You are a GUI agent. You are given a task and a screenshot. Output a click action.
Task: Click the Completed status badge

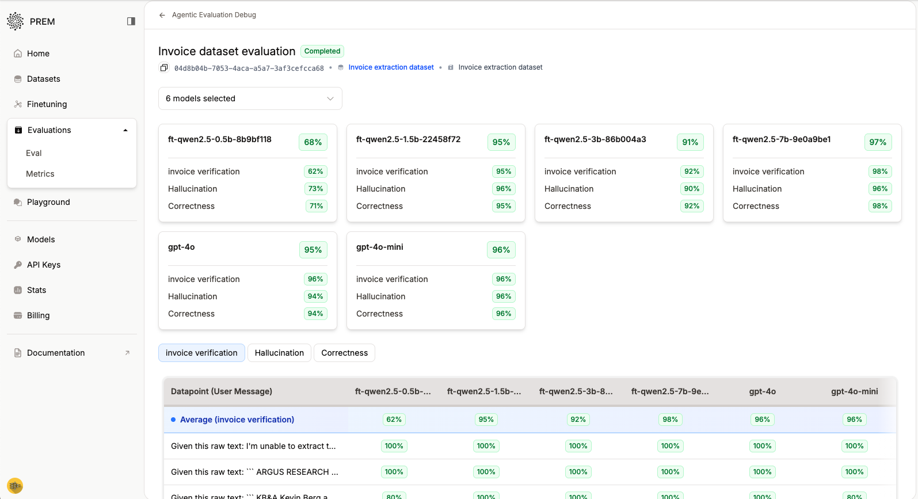tap(322, 51)
